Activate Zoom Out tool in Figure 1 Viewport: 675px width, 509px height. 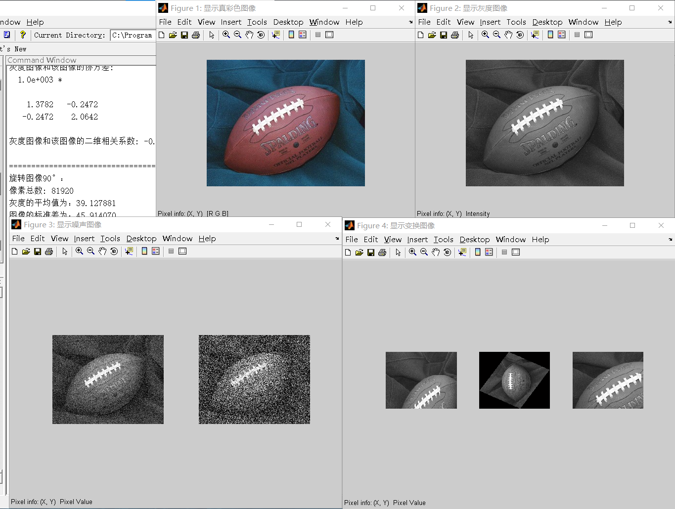(x=237, y=35)
